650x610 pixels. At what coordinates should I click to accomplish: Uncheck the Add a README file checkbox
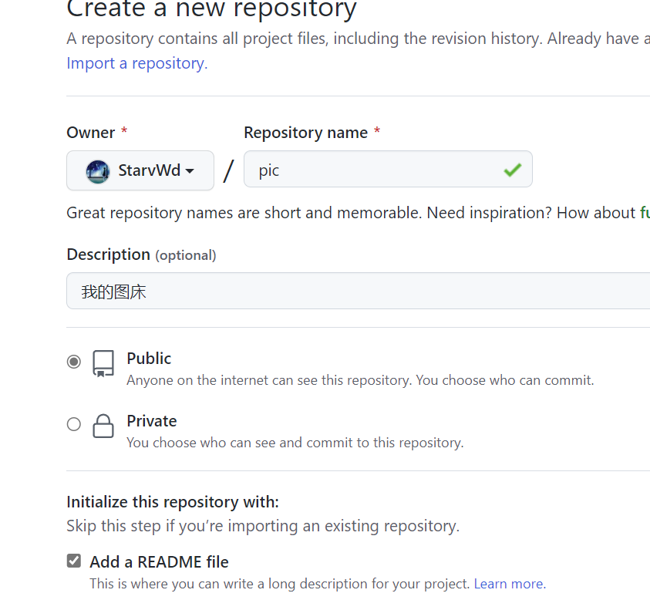tap(74, 561)
